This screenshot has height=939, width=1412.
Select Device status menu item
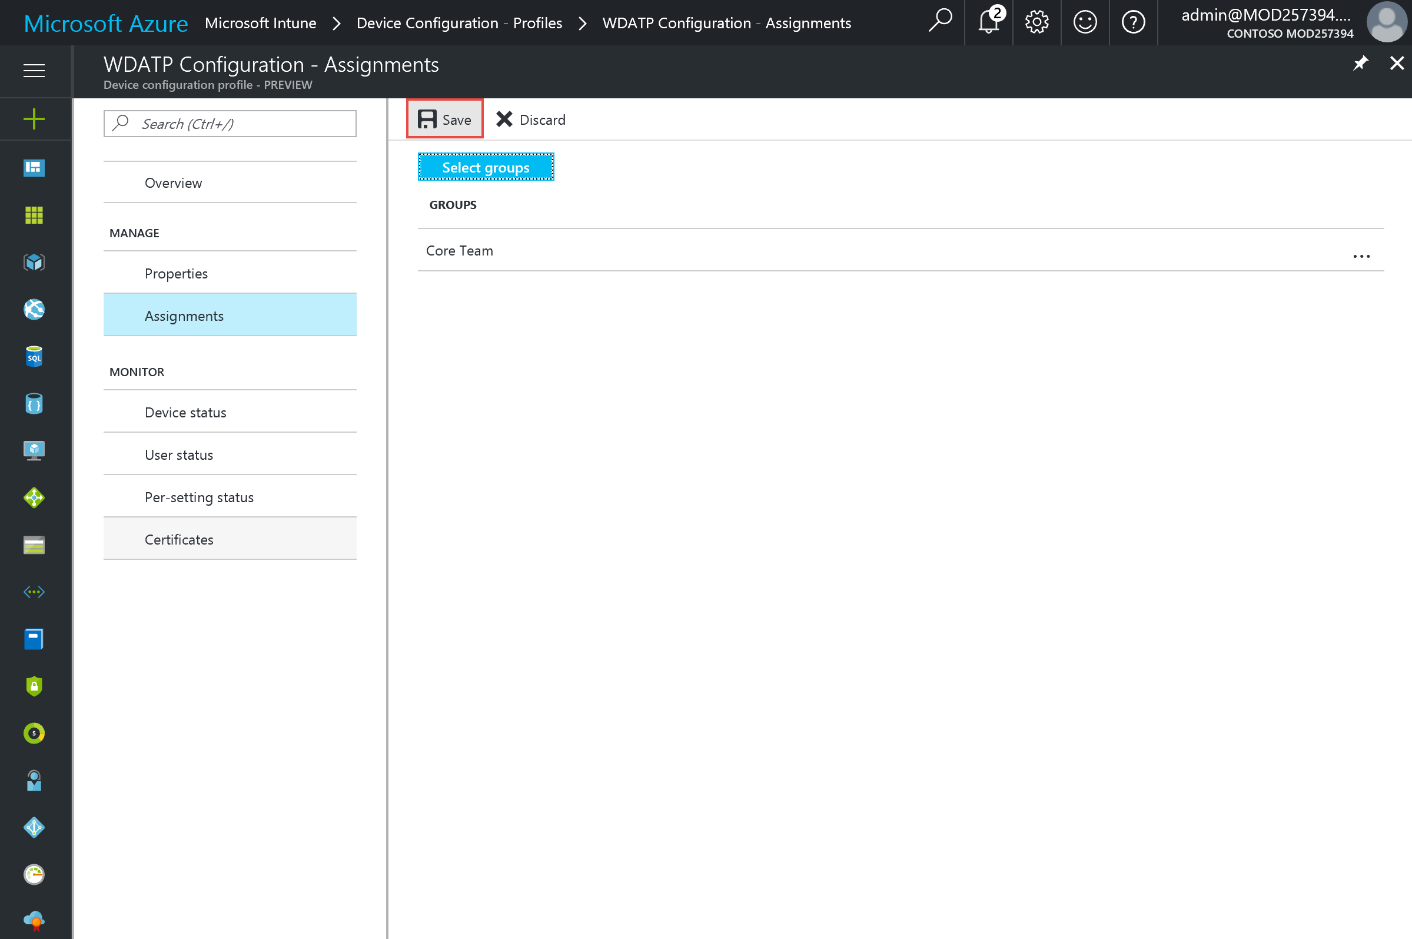(x=185, y=413)
